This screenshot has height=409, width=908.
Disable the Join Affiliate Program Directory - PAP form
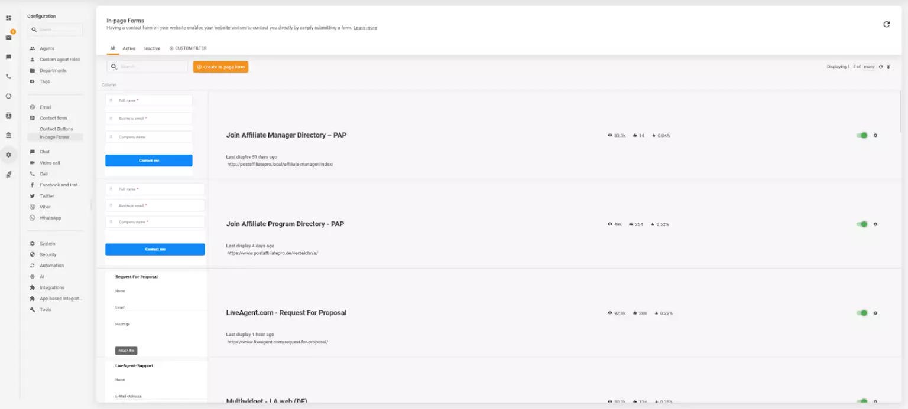pos(861,224)
